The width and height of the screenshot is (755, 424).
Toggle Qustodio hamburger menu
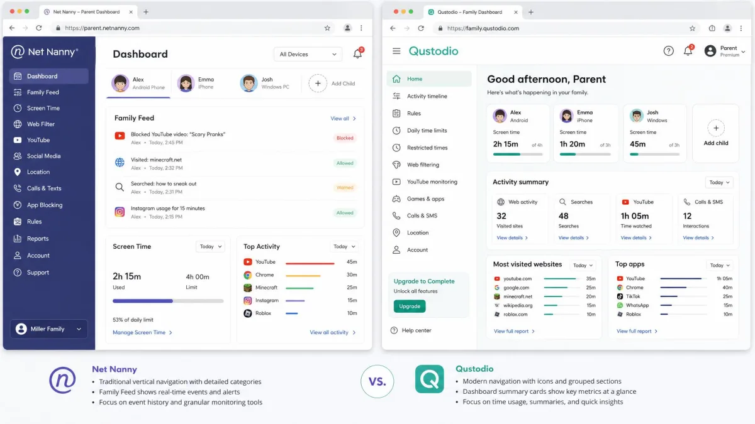point(396,52)
